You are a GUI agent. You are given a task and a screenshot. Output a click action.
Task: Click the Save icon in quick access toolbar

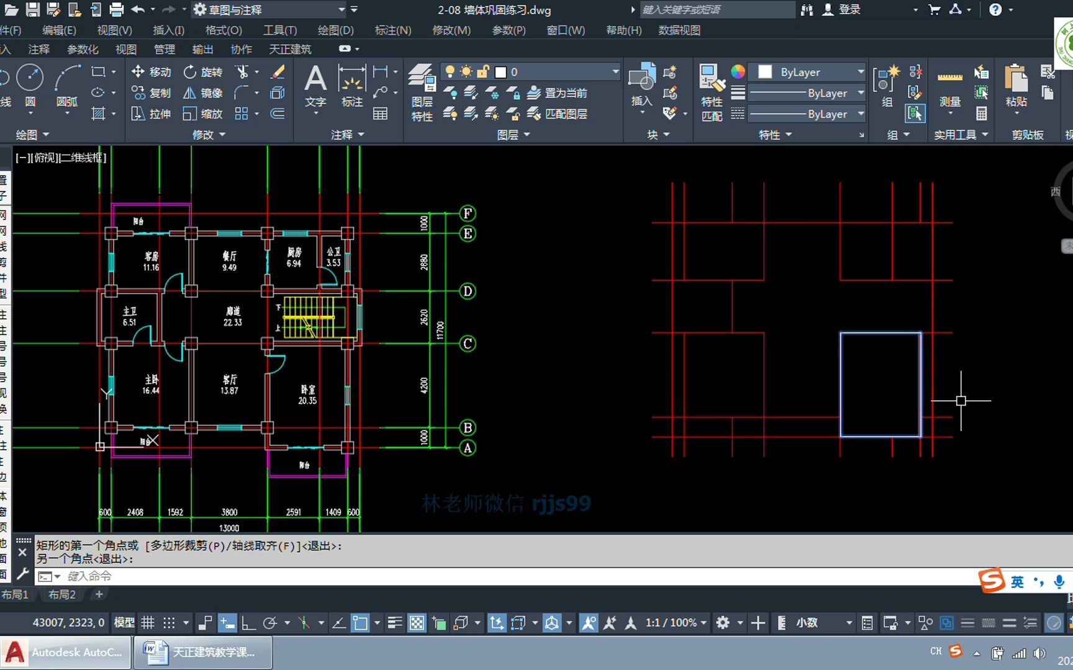coord(32,9)
